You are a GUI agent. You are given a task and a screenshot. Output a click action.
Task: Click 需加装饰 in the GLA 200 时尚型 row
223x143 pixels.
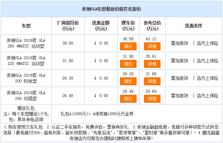coord(179,78)
